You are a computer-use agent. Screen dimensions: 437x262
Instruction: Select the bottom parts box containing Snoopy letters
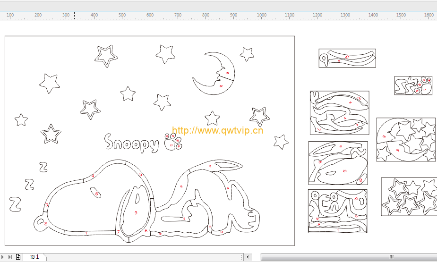pos(337,211)
